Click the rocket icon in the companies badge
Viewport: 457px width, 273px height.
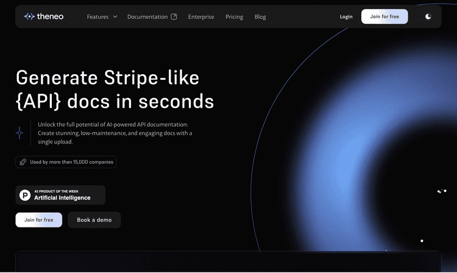23,162
